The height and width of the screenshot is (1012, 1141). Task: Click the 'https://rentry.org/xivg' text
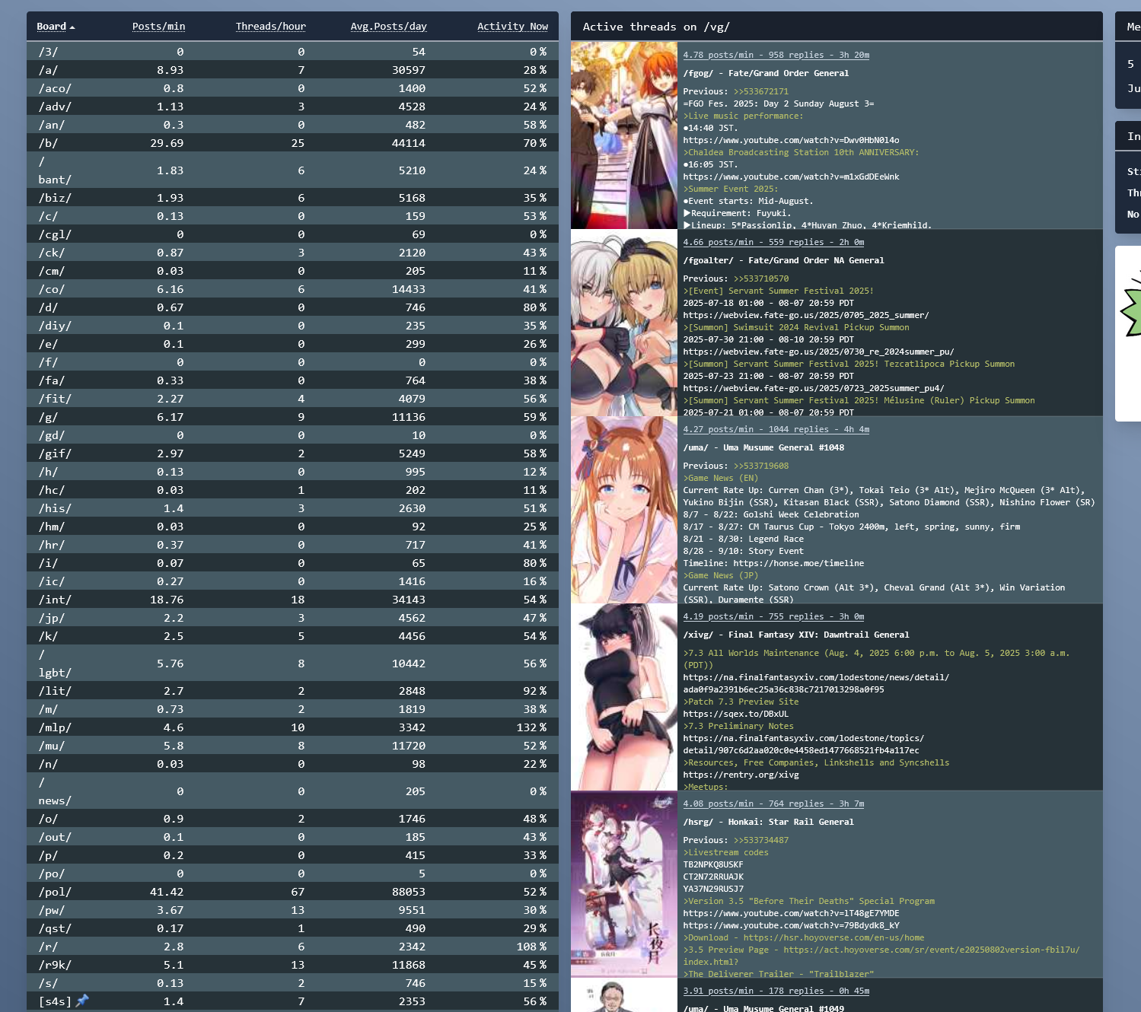coord(741,775)
